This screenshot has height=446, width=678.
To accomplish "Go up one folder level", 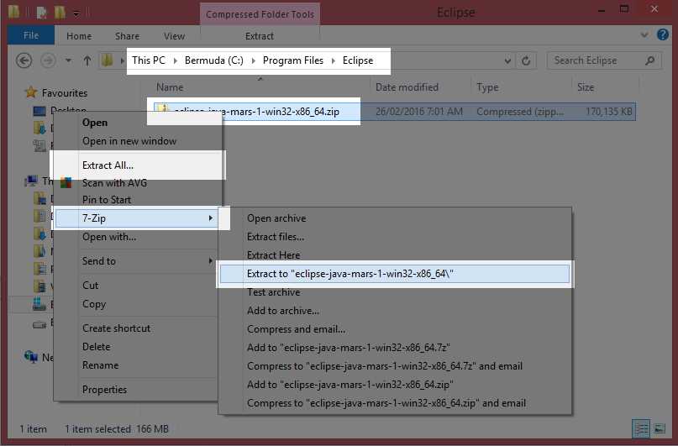I will coord(87,60).
